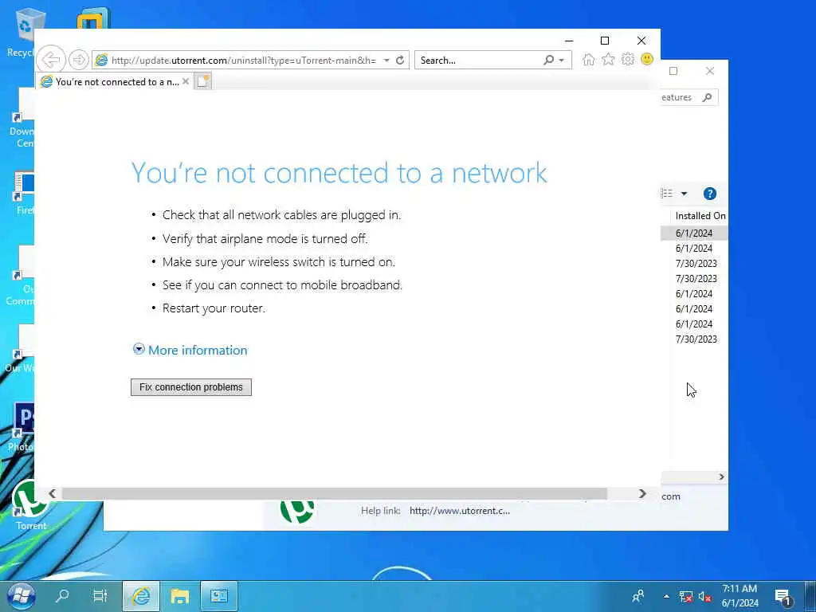
Task: Open Task View on taskbar
Action: 100,595
